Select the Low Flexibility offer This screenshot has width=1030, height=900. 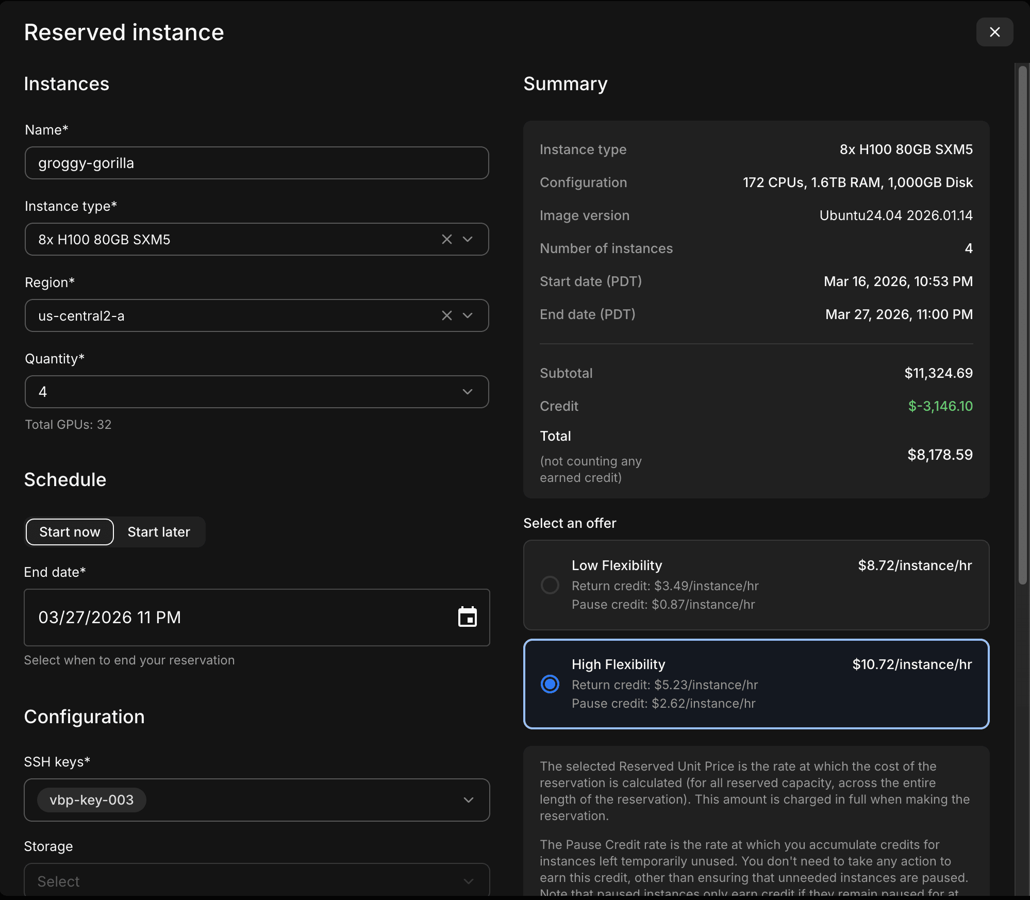click(x=550, y=585)
